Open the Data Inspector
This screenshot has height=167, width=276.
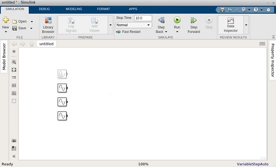[230, 25]
